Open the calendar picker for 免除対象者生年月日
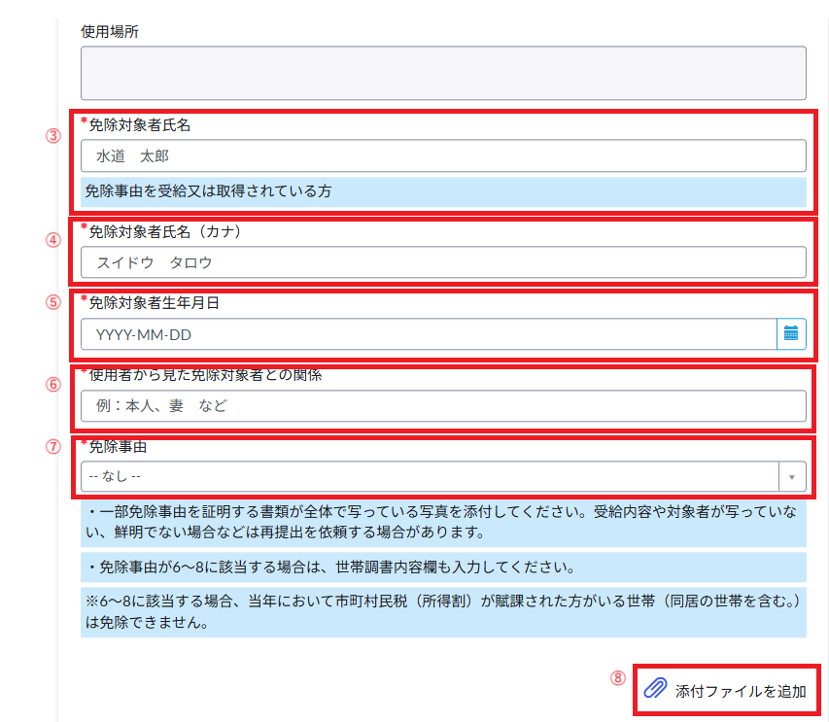 click(791, 333)
